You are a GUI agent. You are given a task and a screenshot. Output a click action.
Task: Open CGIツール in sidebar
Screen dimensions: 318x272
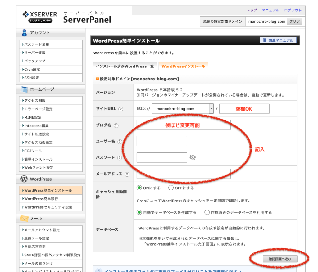51,151
